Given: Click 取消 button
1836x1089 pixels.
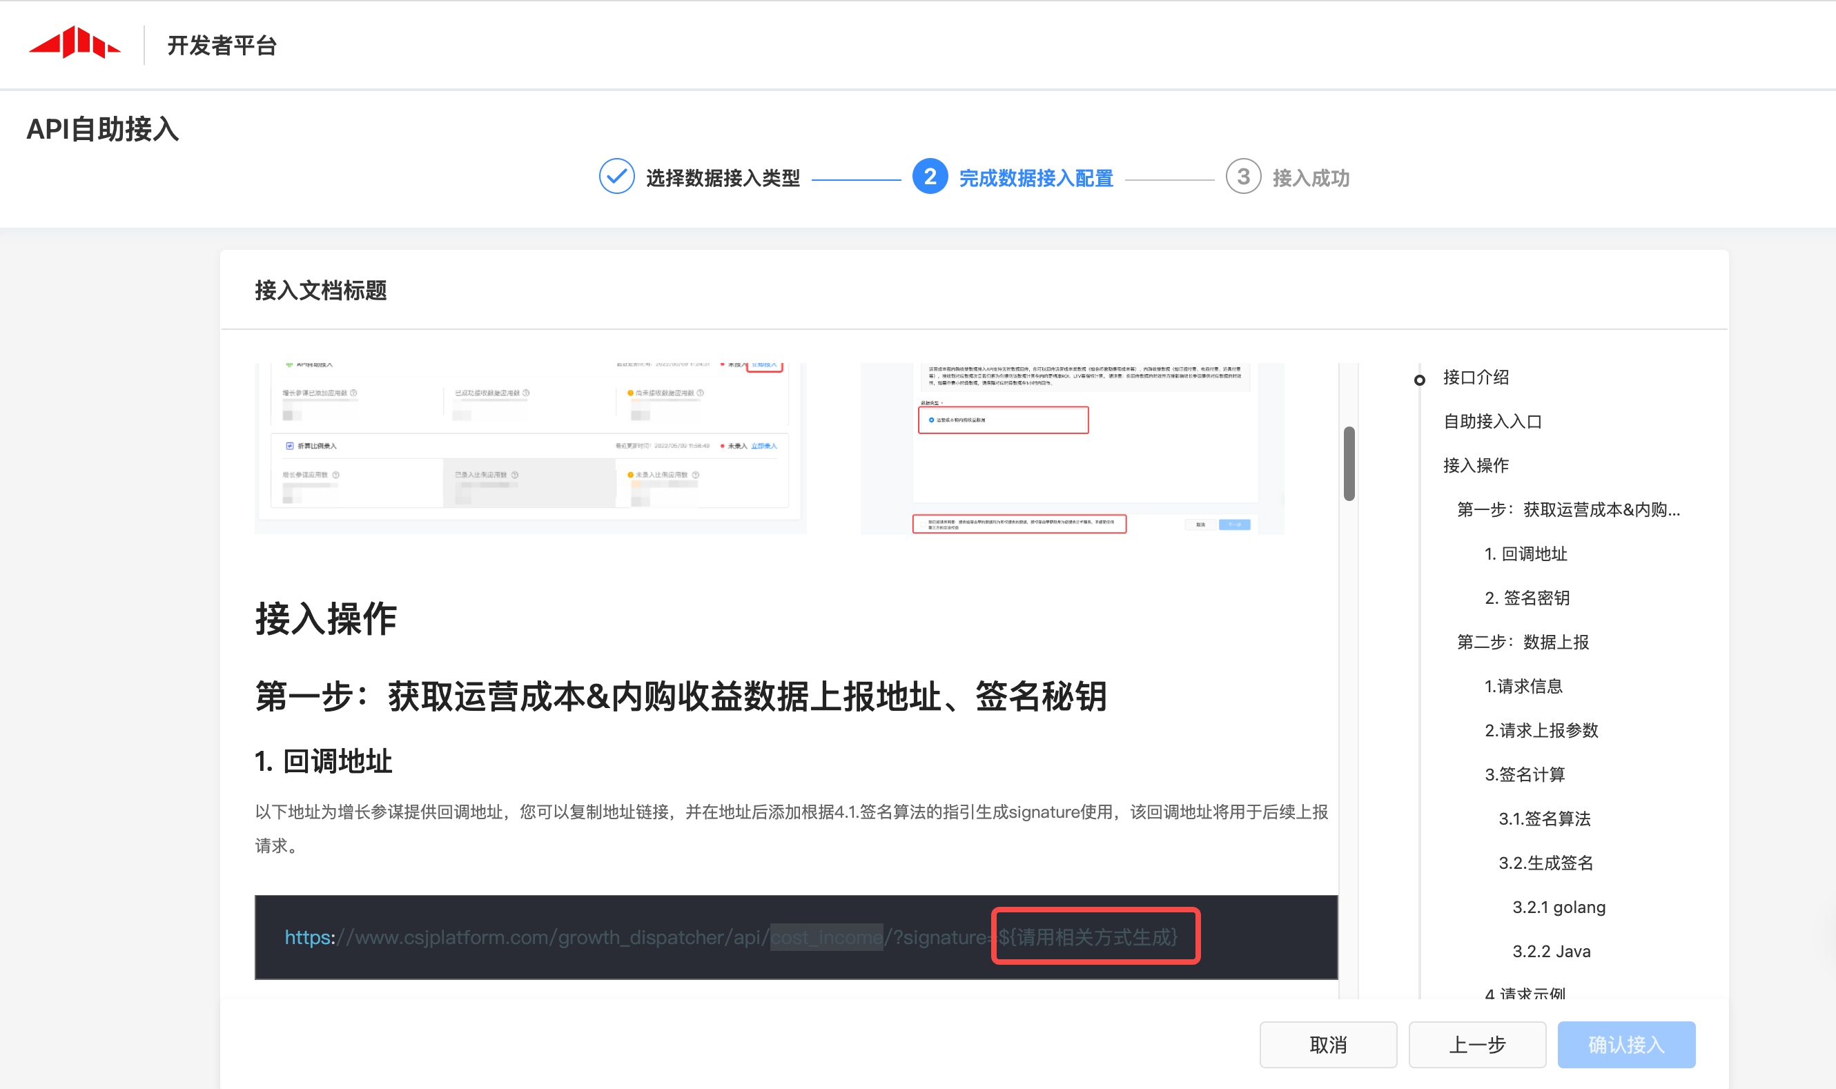Looking at the screenshot, I should click(x=1328, y=1044).
